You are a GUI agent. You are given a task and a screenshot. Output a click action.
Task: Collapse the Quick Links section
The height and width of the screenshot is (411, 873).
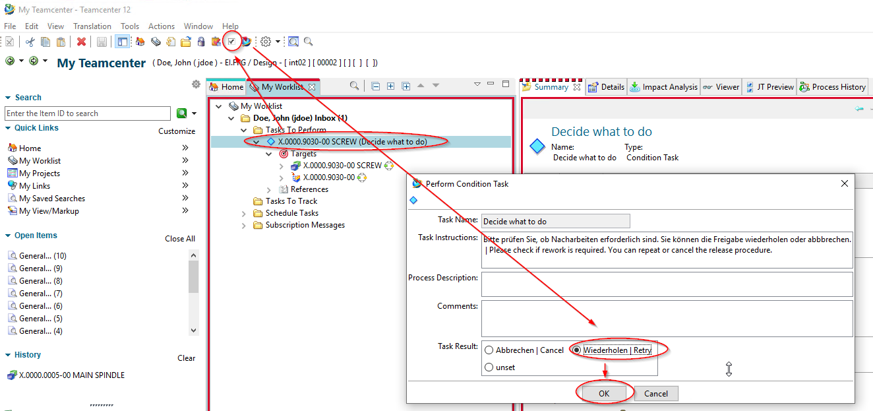tap(8, 129)
